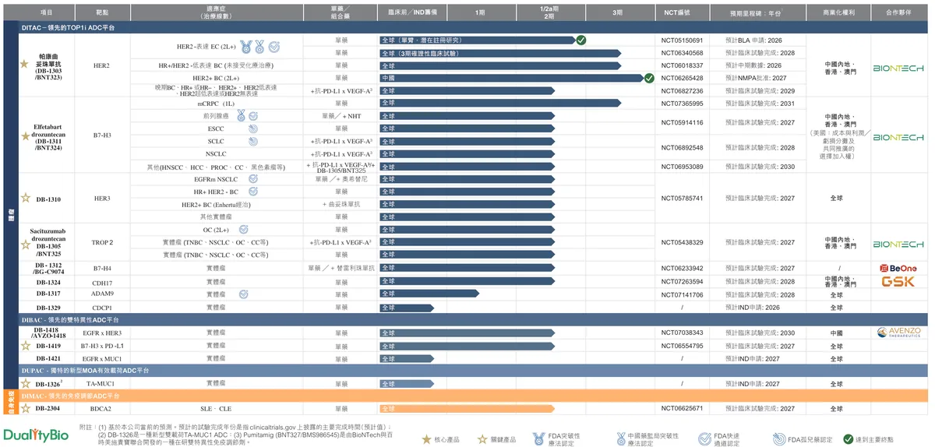Click the 單藥／+ 奧希替尼 combination cell

click(341, 179)
